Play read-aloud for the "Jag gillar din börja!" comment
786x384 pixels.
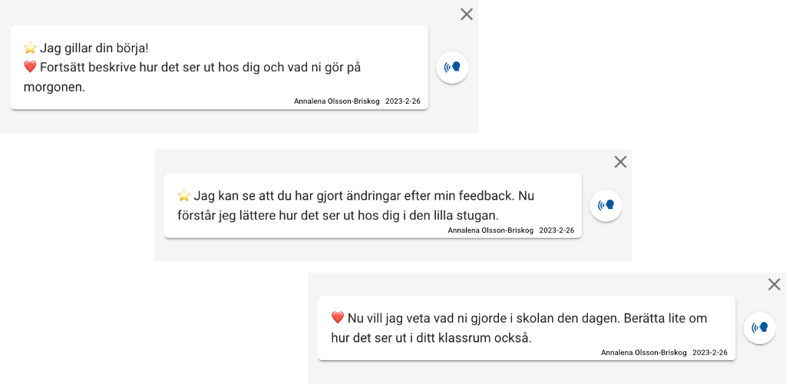coord(452,67)
